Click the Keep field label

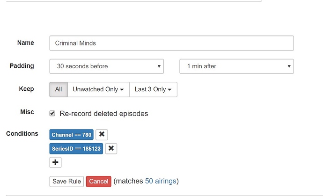(x=26, y=89)
